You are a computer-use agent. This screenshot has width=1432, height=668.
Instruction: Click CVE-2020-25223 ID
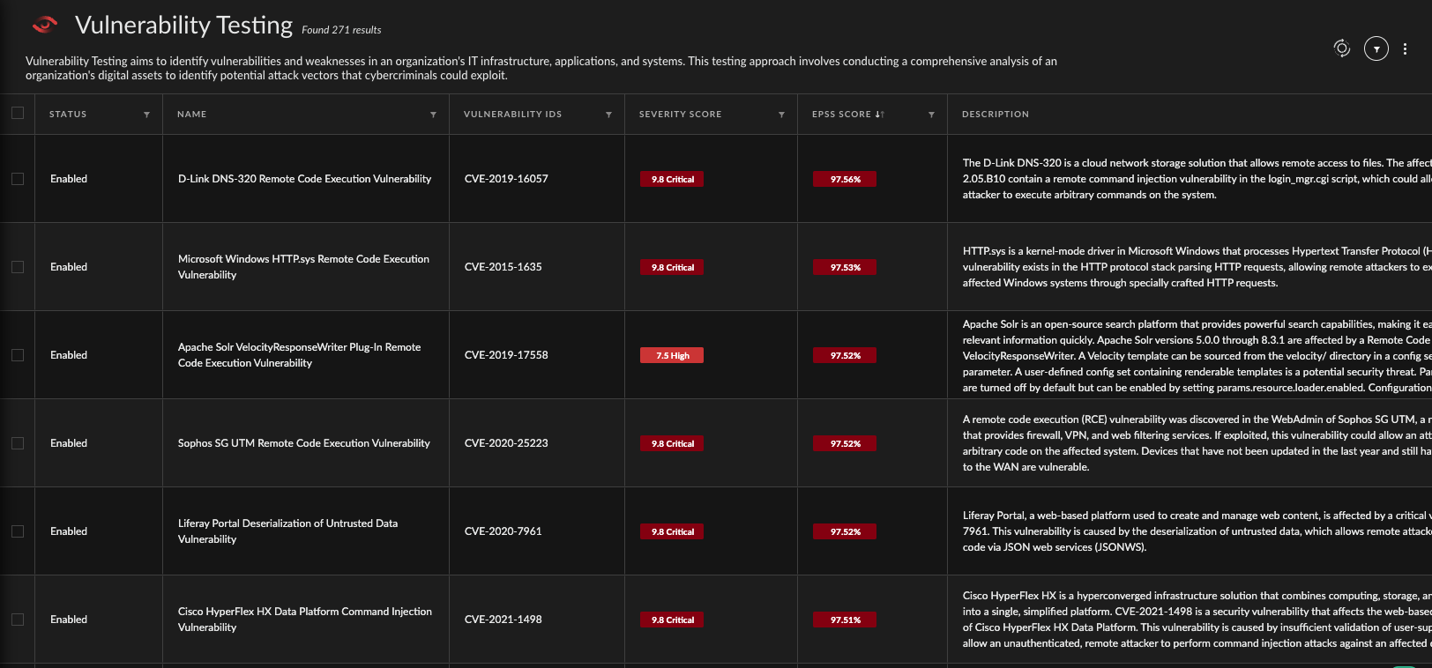coord(506,443)
